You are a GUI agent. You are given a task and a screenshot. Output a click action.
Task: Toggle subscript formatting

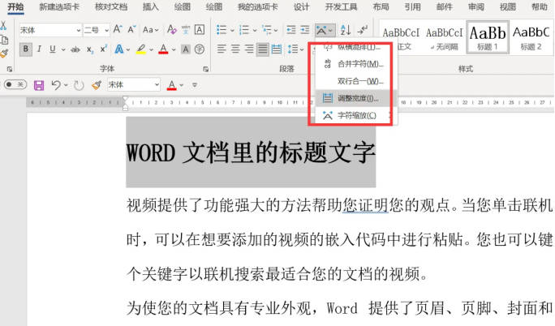coord(90,49)
